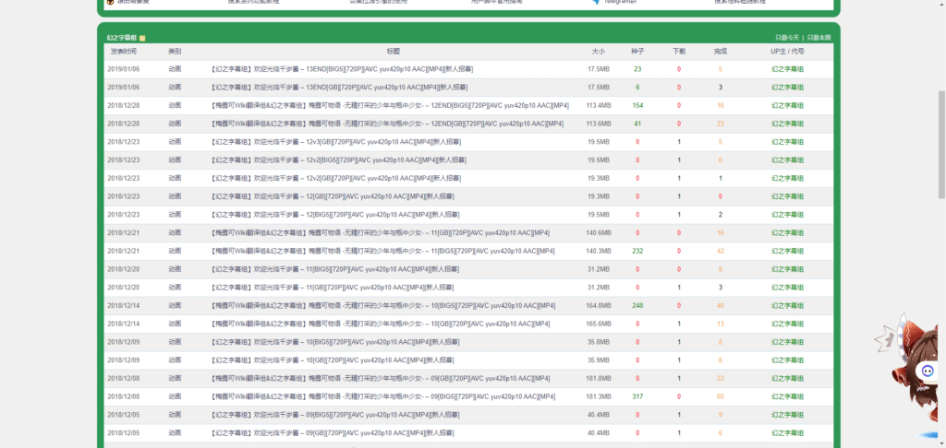Open 欢迎光临千岁酱 13END GB torrent title
This screenshot has height=448, width=946.
339,88
